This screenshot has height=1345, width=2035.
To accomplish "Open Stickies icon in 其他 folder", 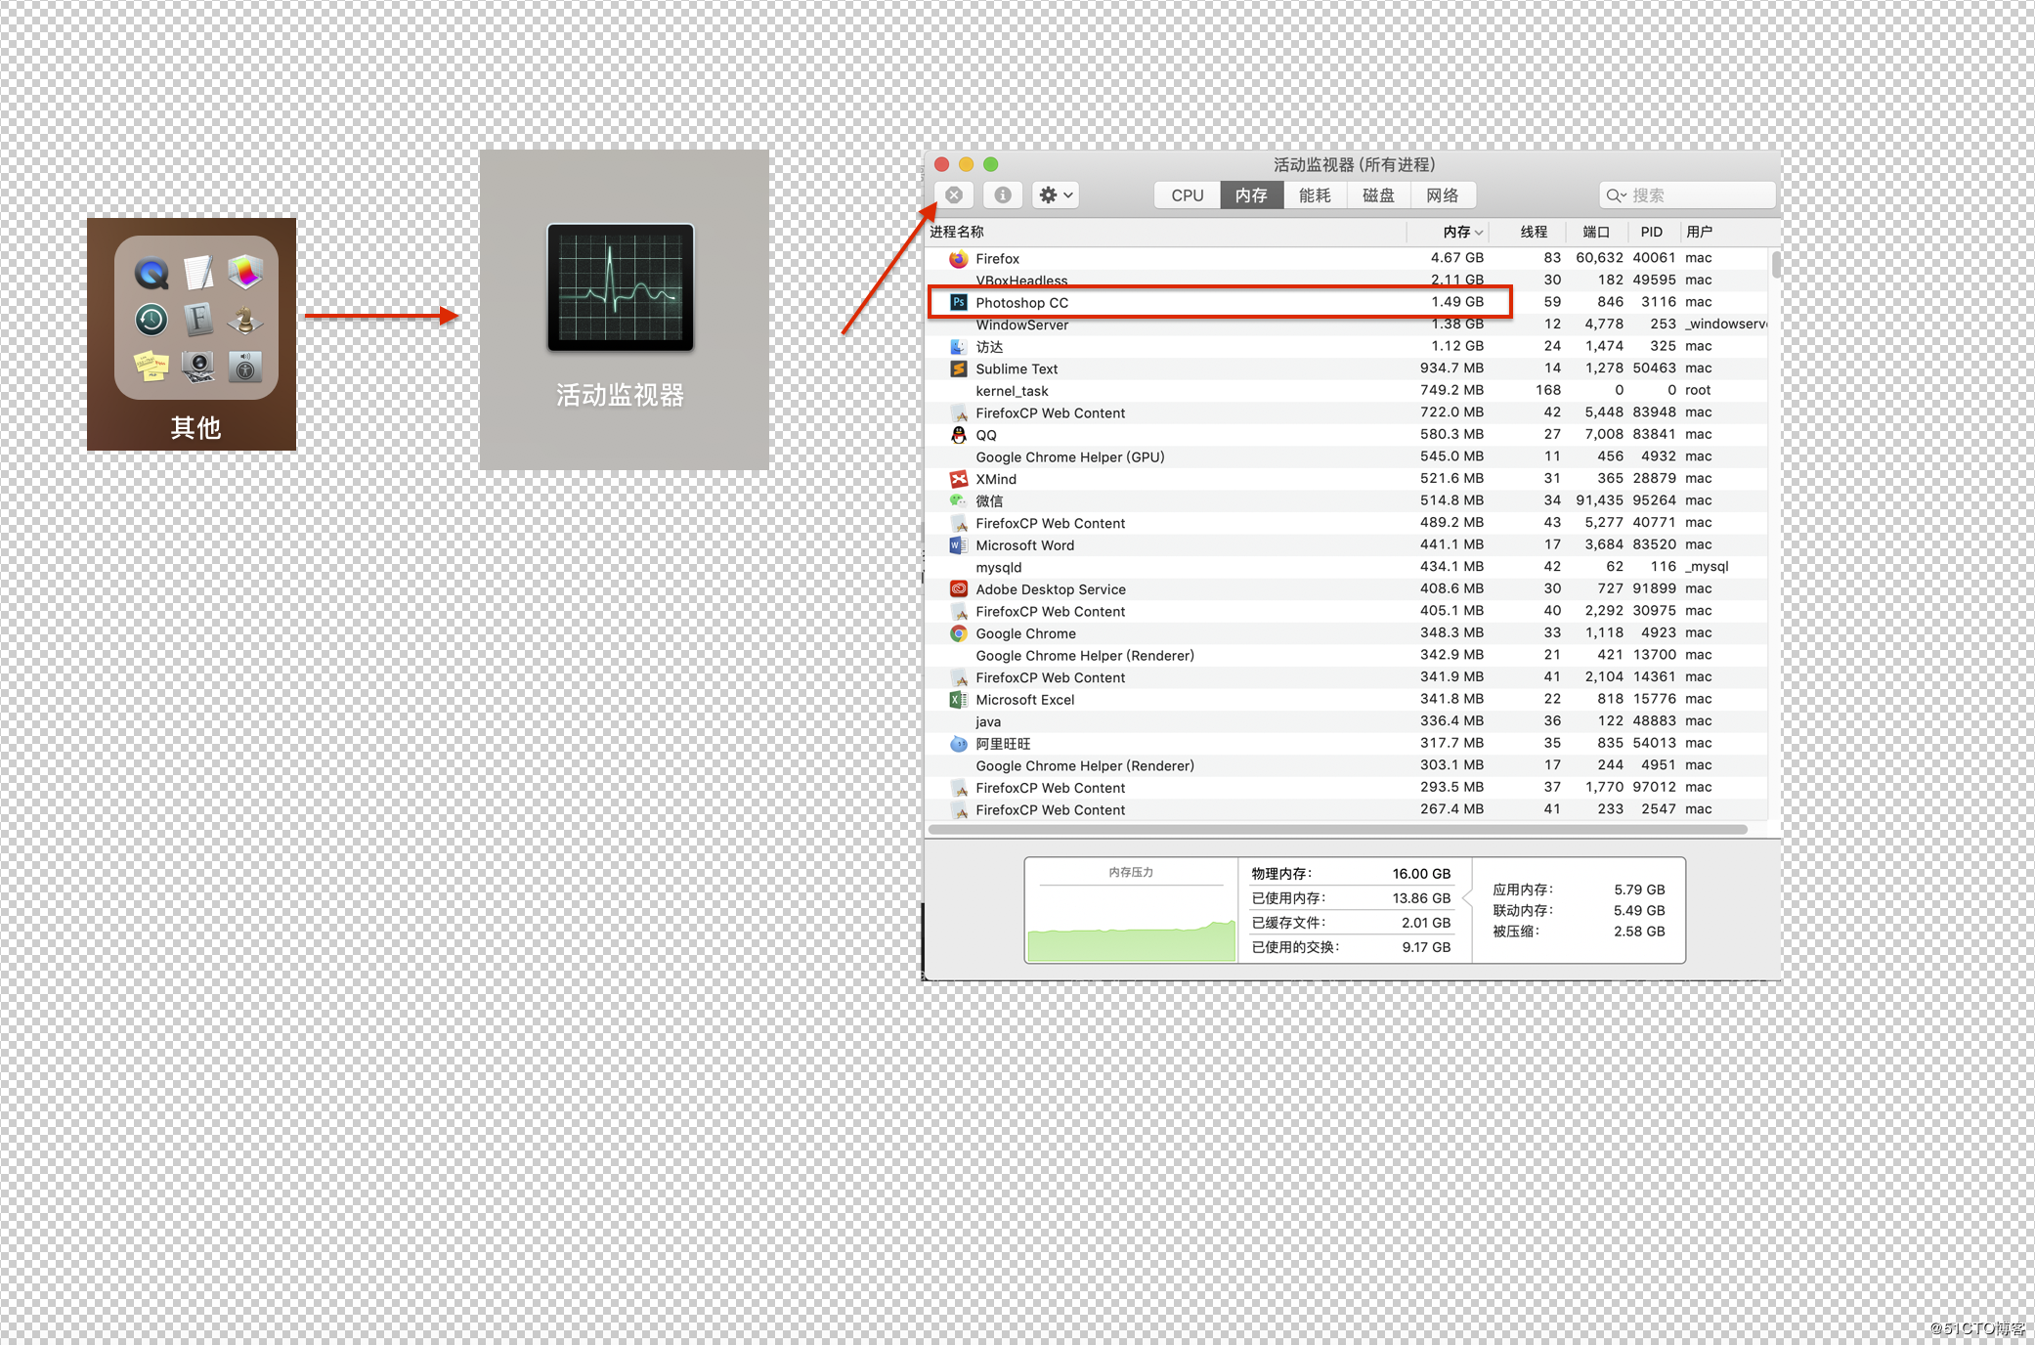I will pos(152,366).
